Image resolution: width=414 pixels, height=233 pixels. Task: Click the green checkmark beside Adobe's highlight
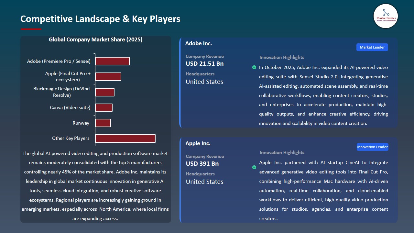pos(254,67)
